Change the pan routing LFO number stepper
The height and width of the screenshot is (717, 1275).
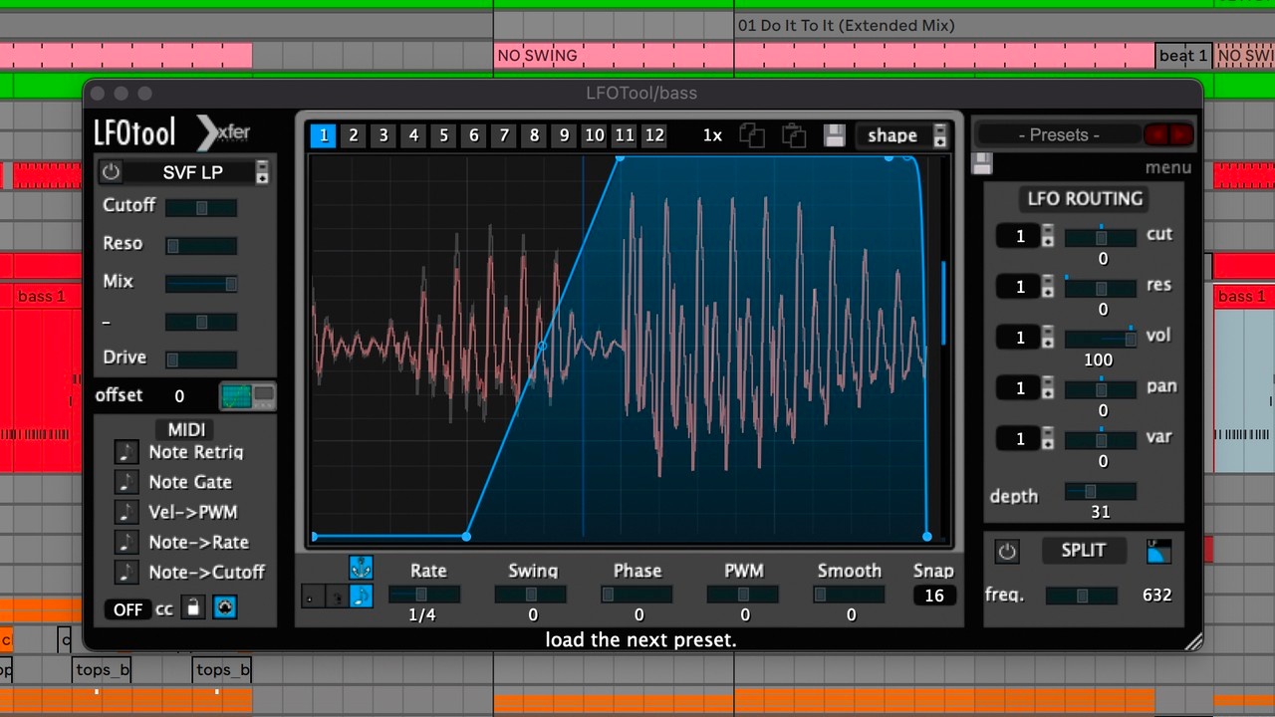pyautogui.click(x=1048, y=388)
